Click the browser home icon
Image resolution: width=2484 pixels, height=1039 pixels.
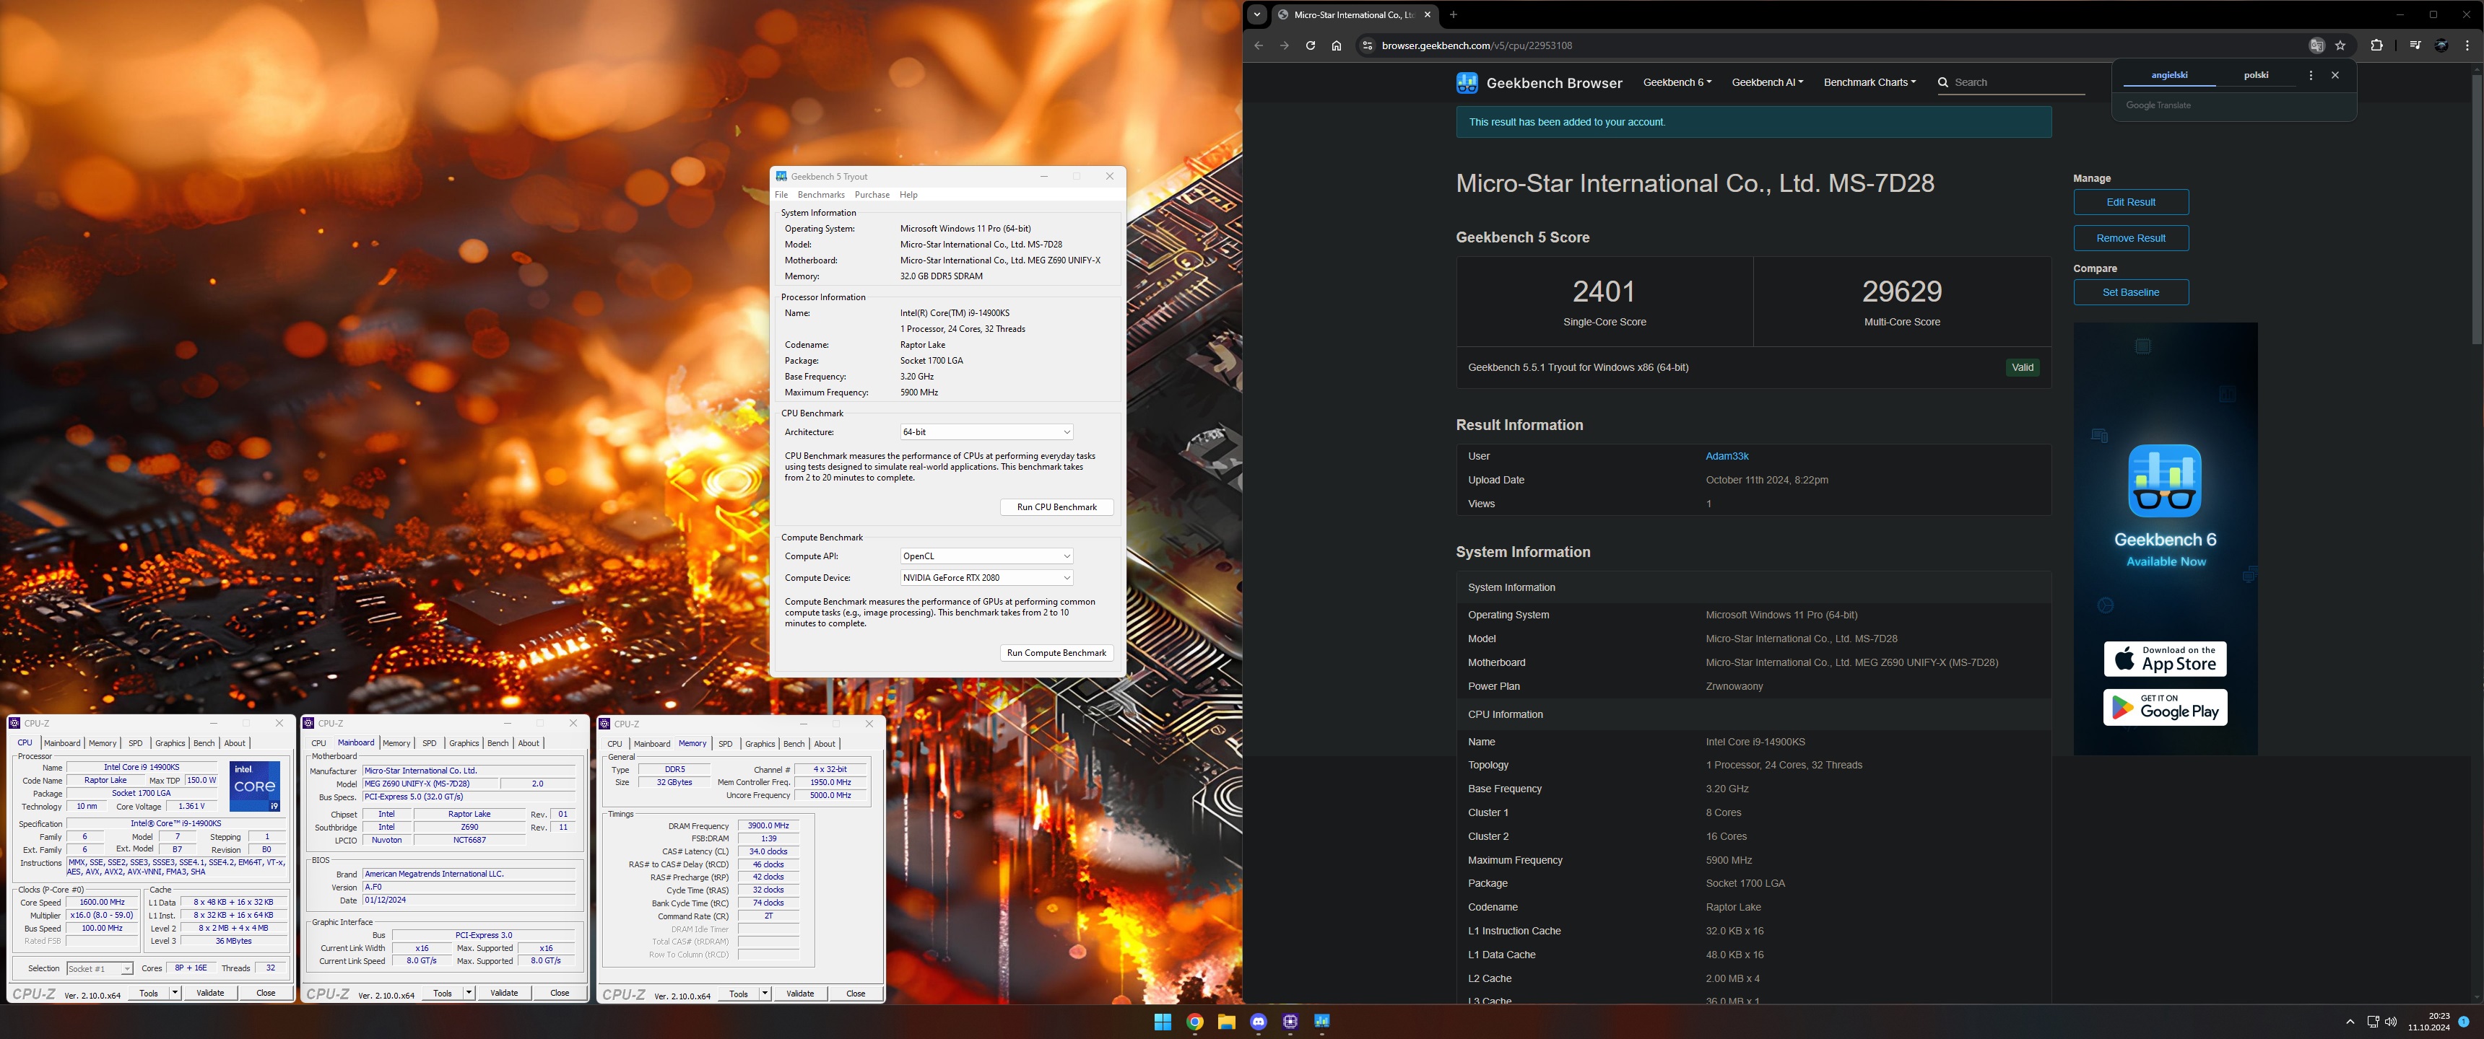pos(1337,45)
